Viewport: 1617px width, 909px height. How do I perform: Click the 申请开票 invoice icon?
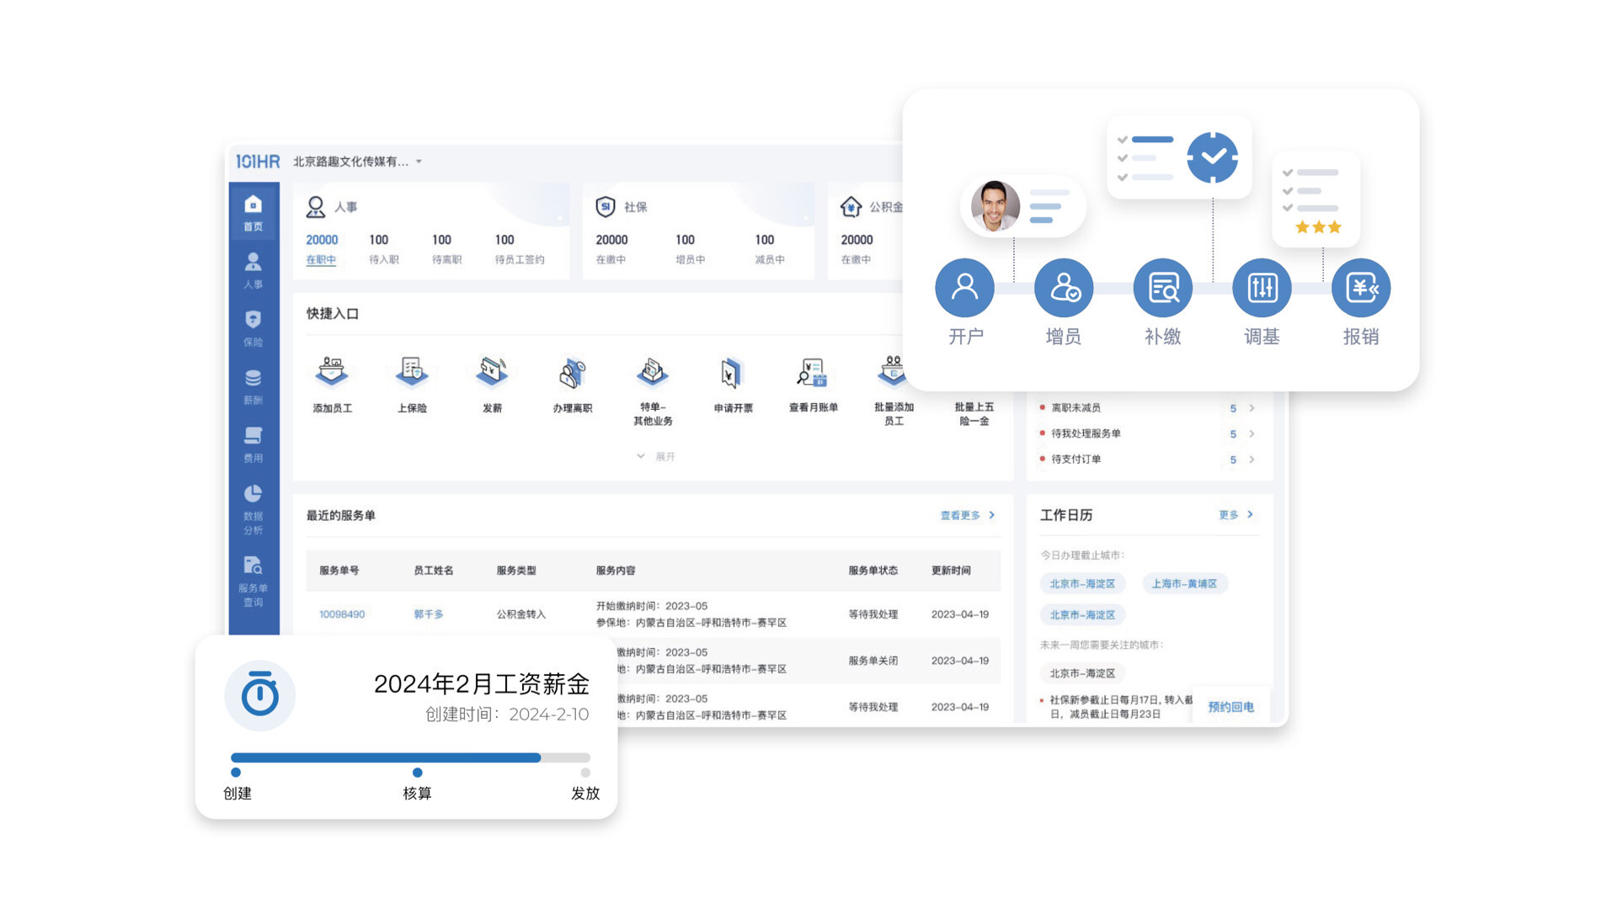pos(732,373)
